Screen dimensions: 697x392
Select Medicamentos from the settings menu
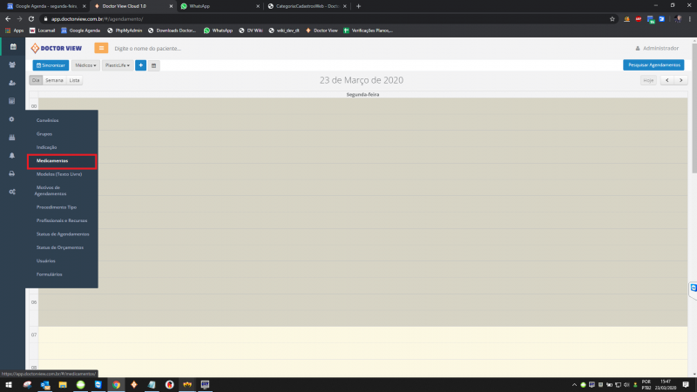click(61, 161)
